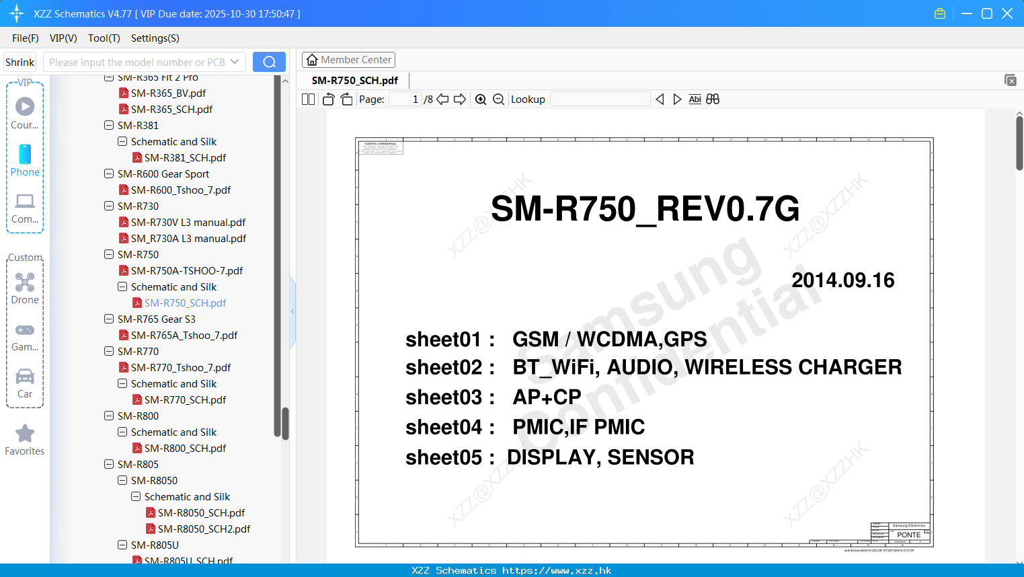Click the XZZ app logo
The image size is (1024, 577).
(17, 13)
